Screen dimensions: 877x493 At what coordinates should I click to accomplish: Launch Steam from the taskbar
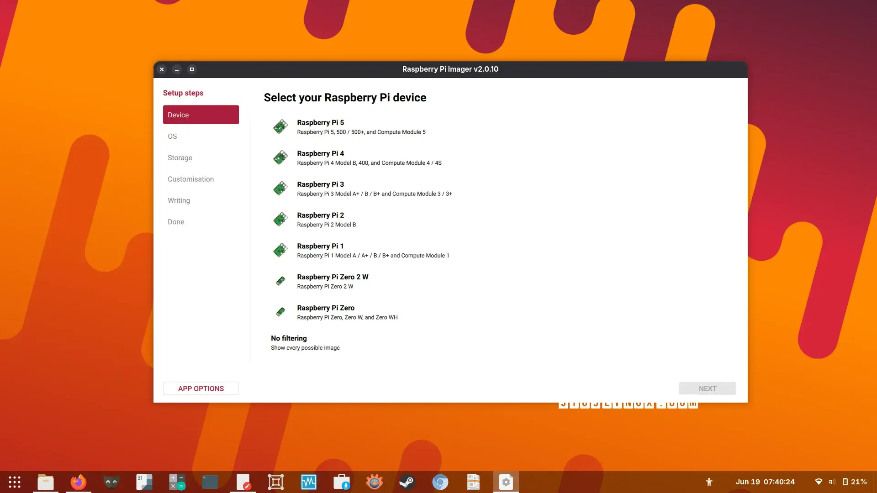pyautogui.click(x=407, y=482)
